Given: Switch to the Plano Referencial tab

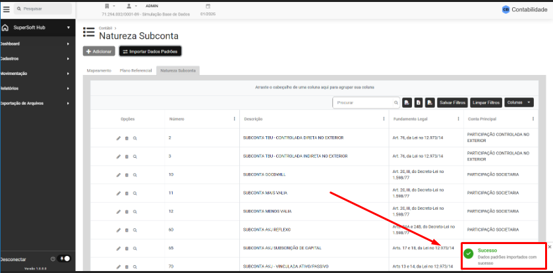Looking at the screenshot, I should [136, 70].
